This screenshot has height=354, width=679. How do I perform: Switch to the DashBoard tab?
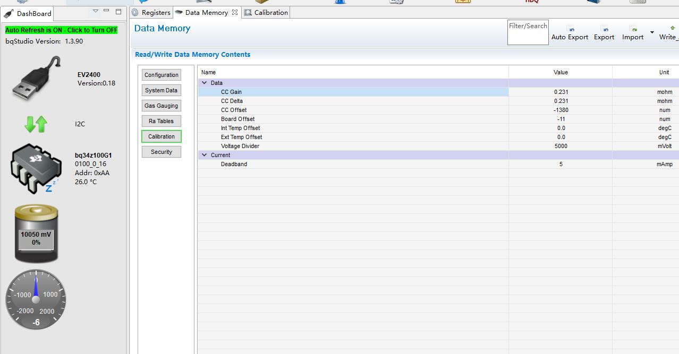(x=29, y=13)
